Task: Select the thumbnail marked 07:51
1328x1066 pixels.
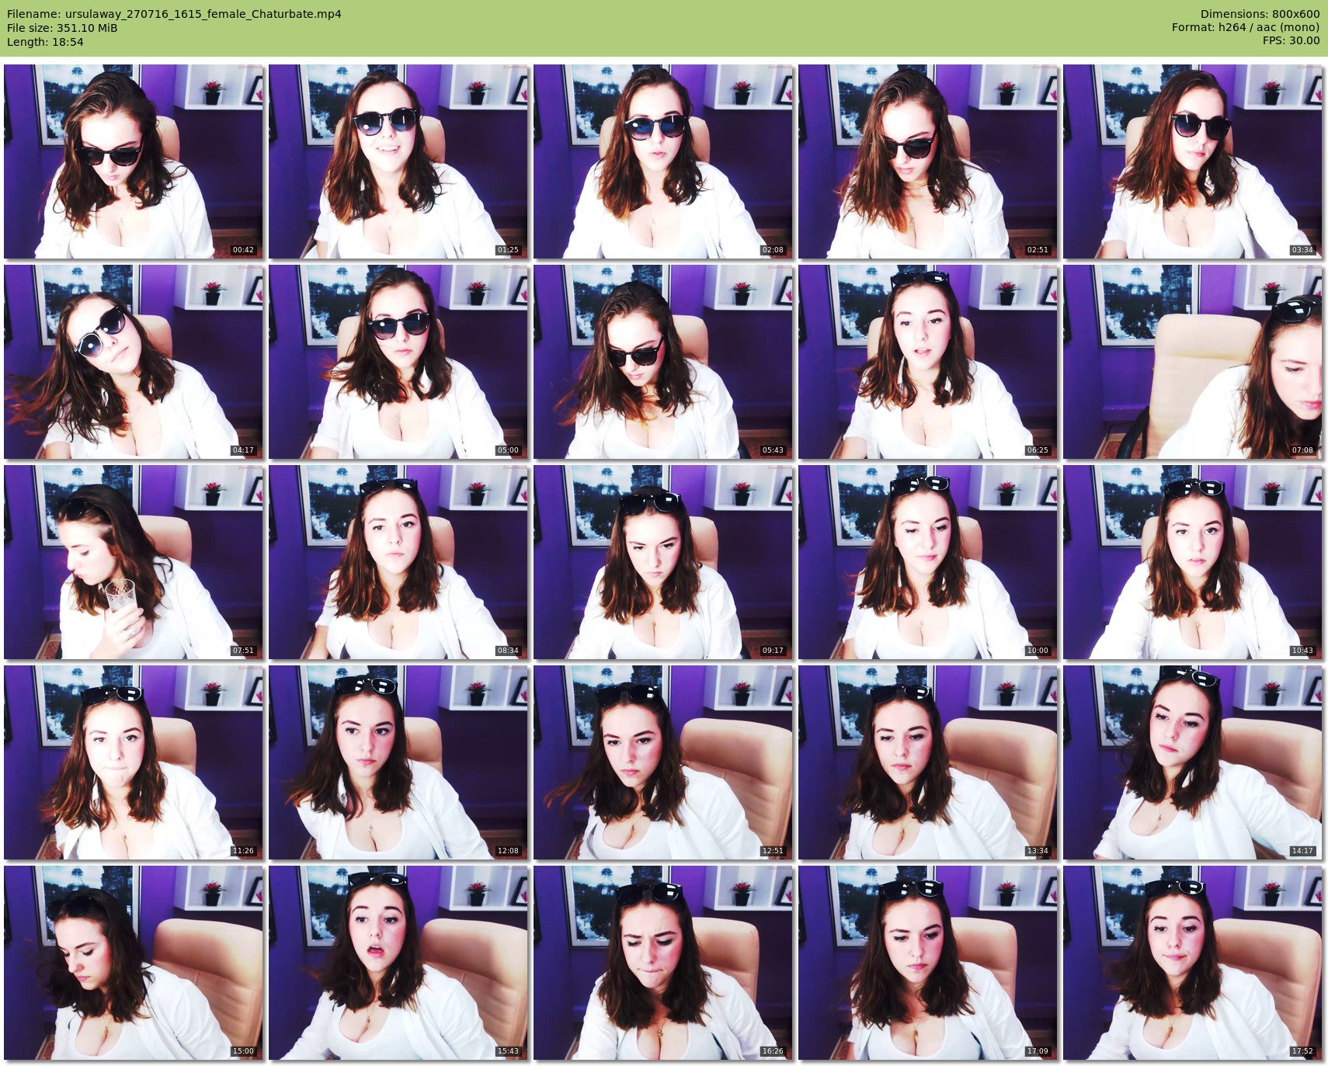Action: click(134, 562)
